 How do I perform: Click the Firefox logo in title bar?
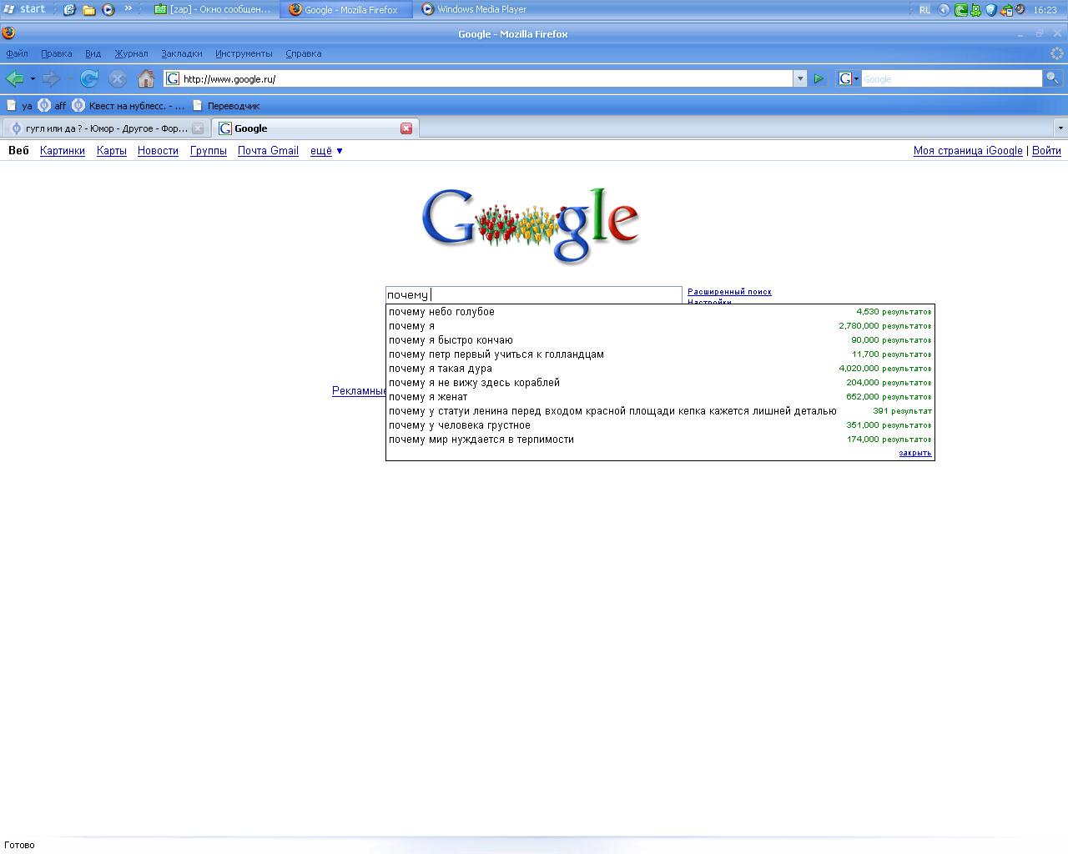point(8,33)
